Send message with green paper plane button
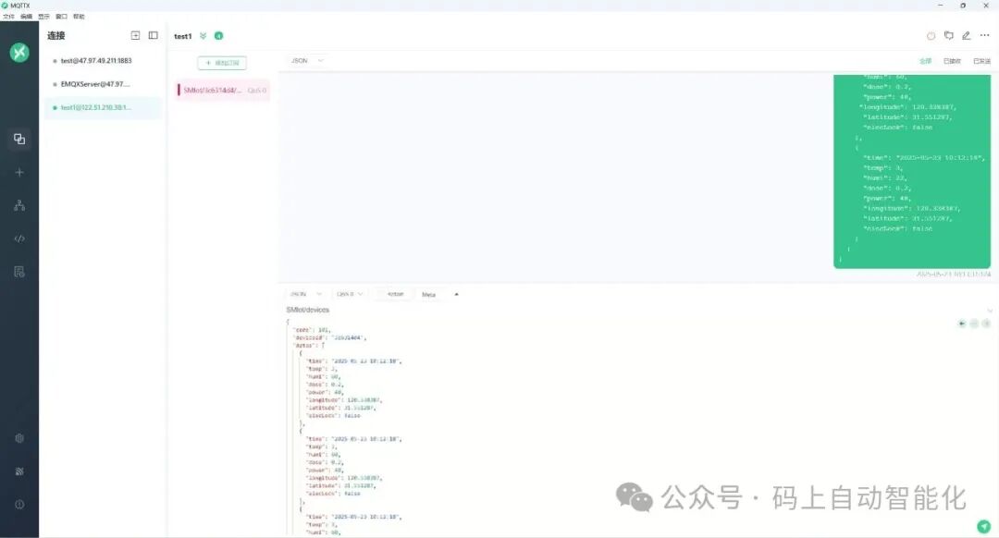Viewport: 999px width, 538px height. click(x=984, y=527)
